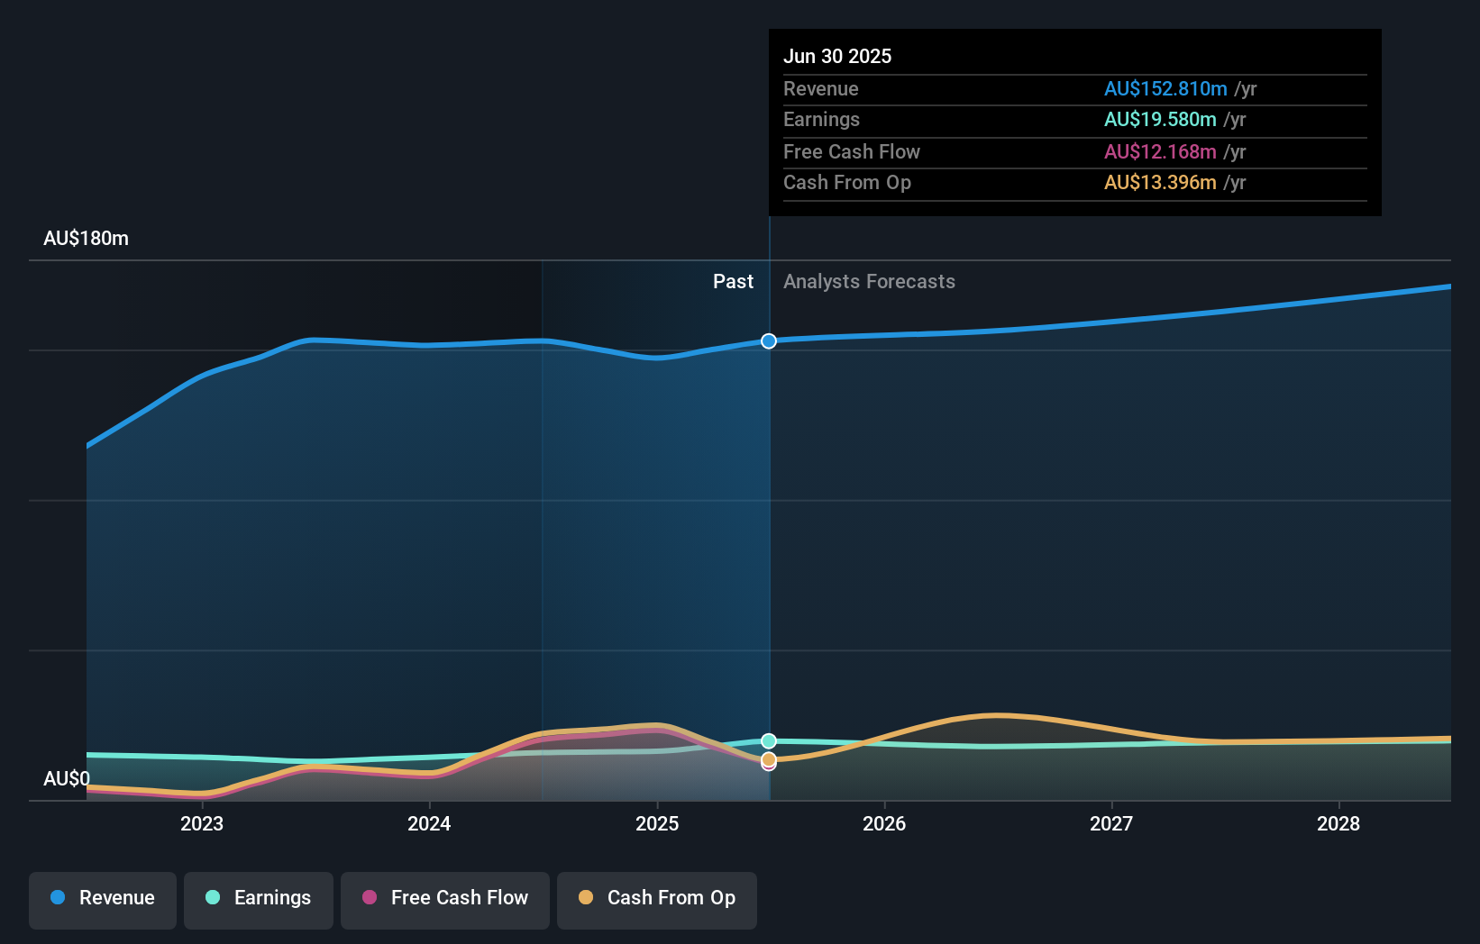Expand the Past section label

point(733,282)
